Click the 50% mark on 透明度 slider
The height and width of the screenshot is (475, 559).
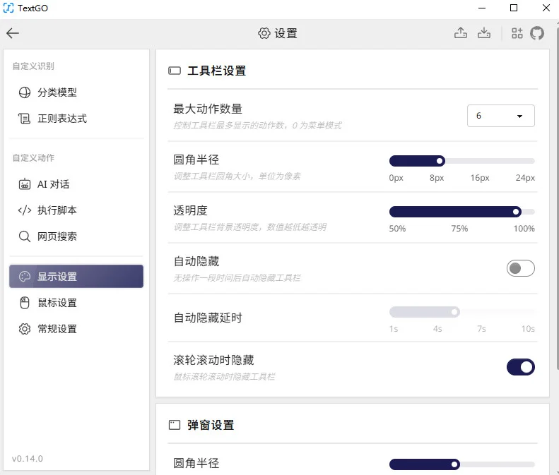click(397, 229)
